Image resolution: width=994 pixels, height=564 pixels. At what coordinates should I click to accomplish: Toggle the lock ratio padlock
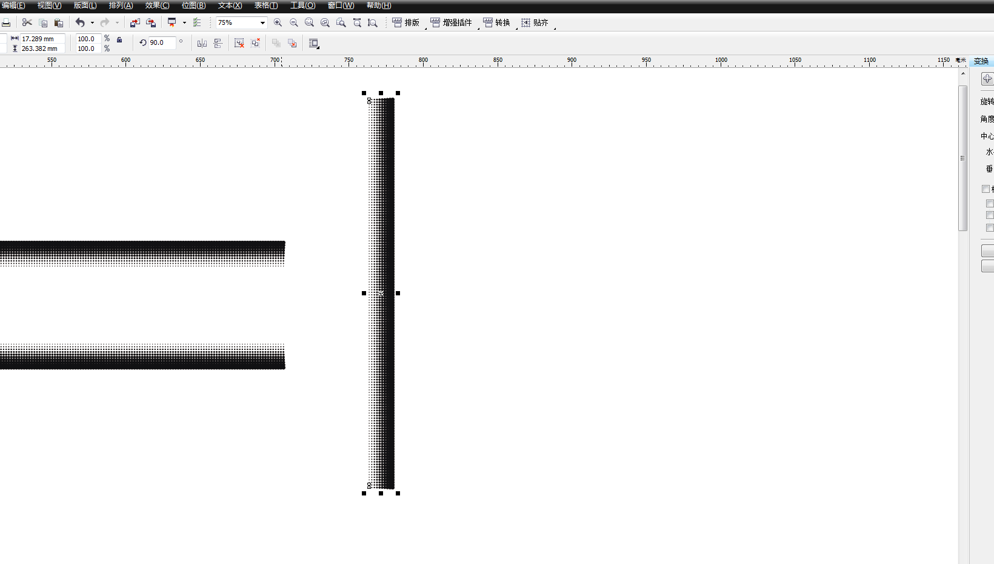click(x=119, y=40)
